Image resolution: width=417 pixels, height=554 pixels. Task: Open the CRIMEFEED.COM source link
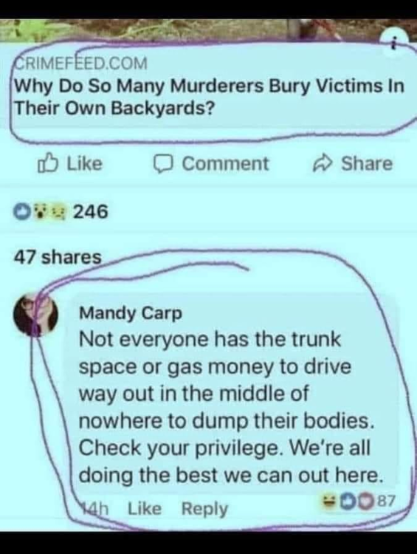pyautogui.click(x=80, y=64)
